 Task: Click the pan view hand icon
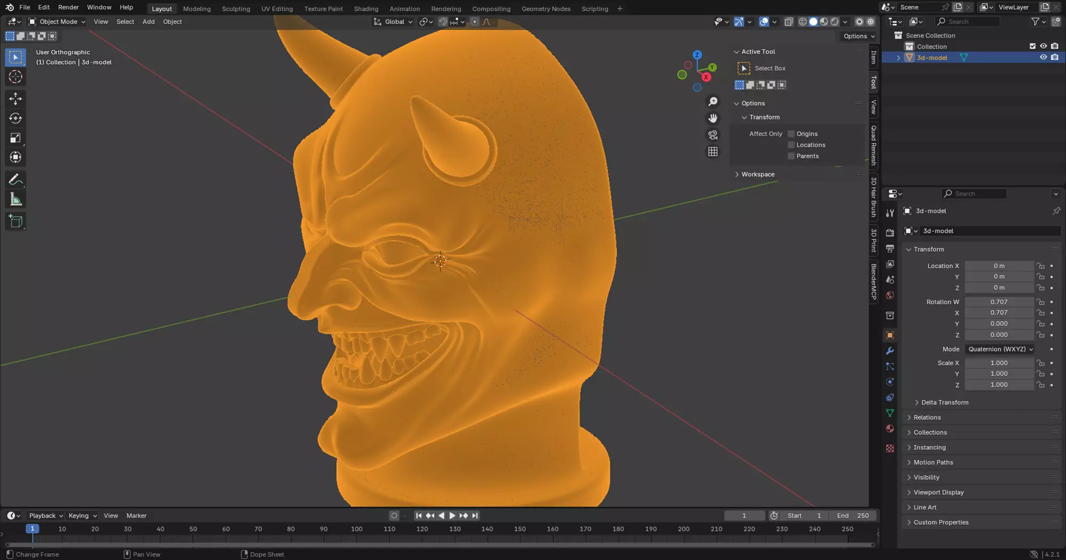[x=713, y=118]
